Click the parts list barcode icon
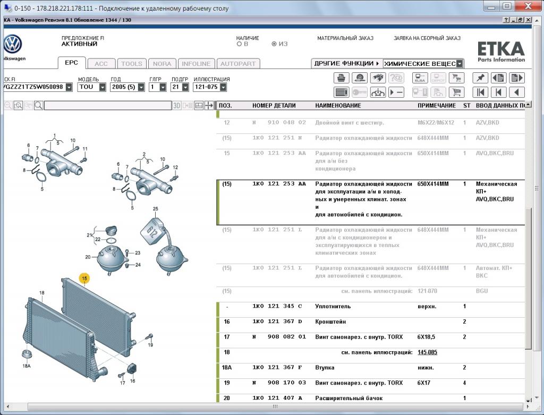Viewport: 544px width, 415px height. (x=342, y=92)
